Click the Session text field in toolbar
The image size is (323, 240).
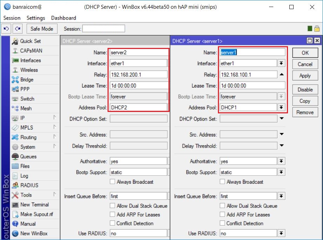(104, 29)
